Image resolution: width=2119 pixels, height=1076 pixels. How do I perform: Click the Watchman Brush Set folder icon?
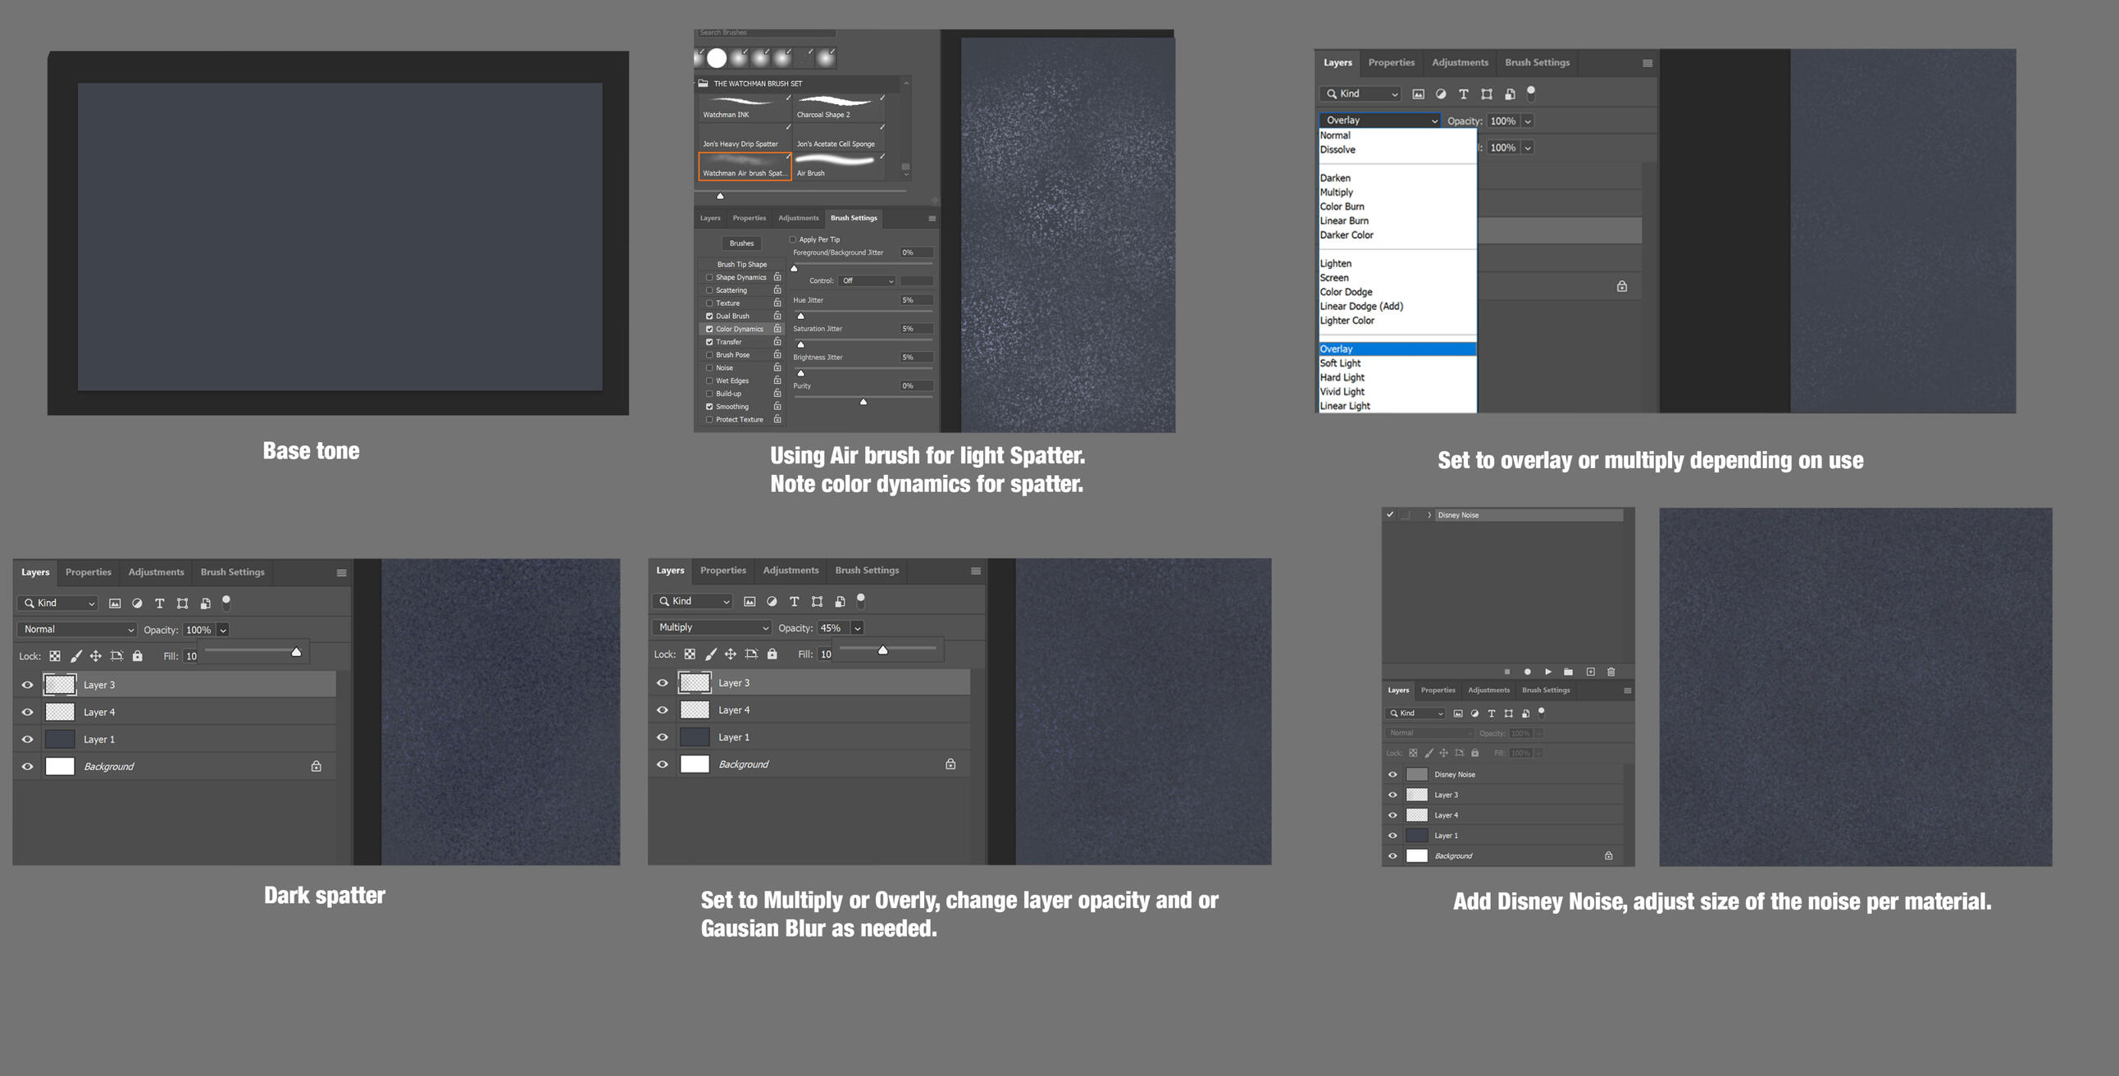click(703, 83)
